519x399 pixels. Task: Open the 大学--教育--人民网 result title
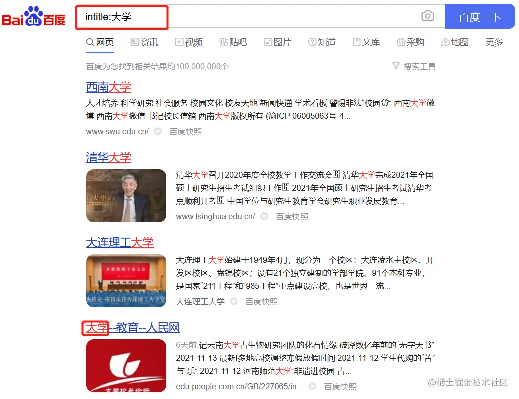pos(133,328)
